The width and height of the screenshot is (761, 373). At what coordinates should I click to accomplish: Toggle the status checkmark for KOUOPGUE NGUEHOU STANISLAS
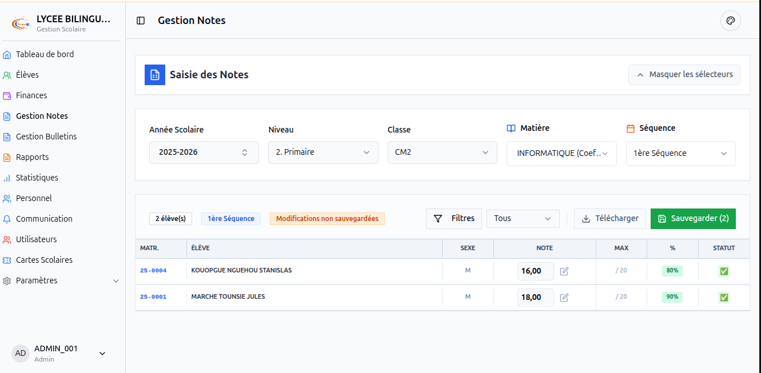(x=724, y=271)
